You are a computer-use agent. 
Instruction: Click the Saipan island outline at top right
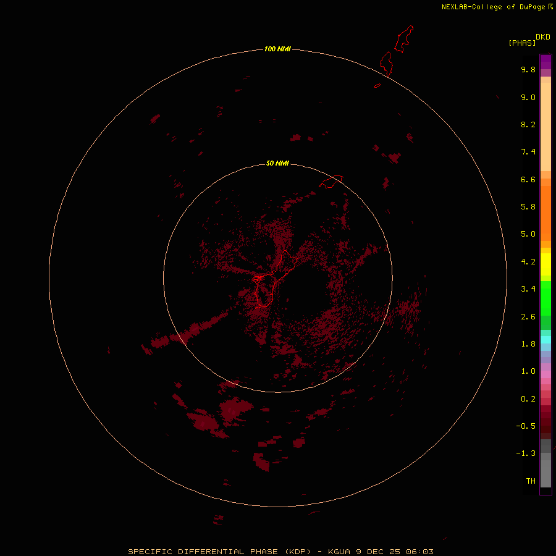(404, 38)
